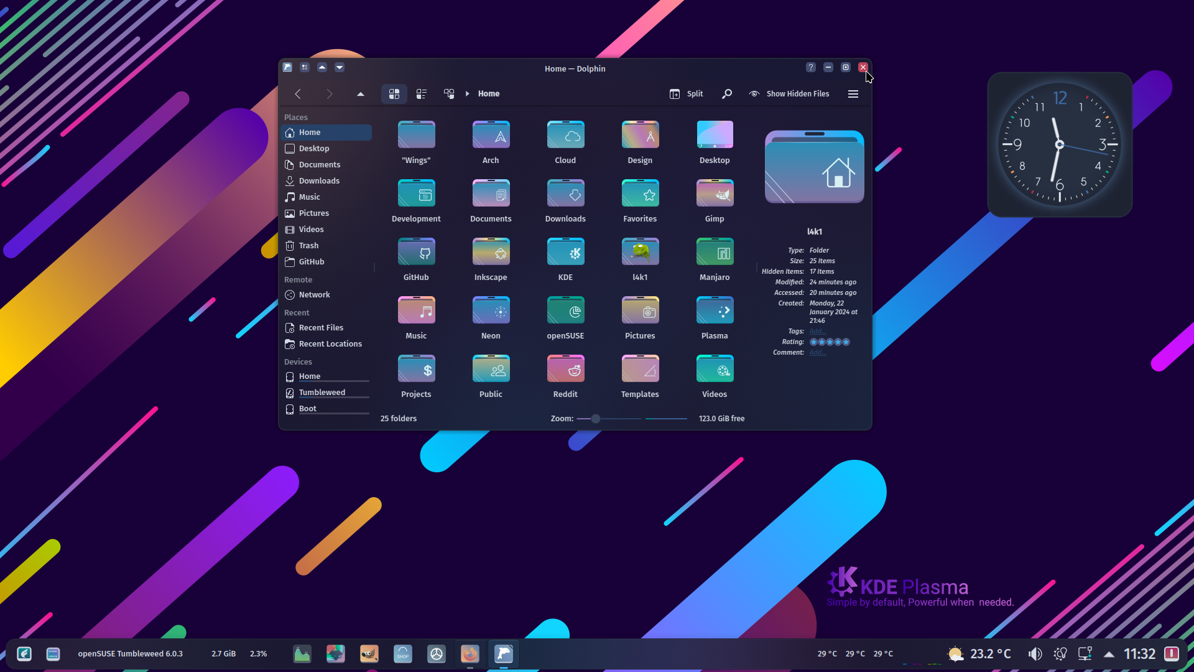This screenshot has height=672, width=1194.
Task: Open the Cloud folder
Action: coord(565,142)
